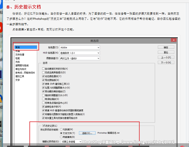Toggle 启用轻击平移 checkbox

[x=43, y=107]
